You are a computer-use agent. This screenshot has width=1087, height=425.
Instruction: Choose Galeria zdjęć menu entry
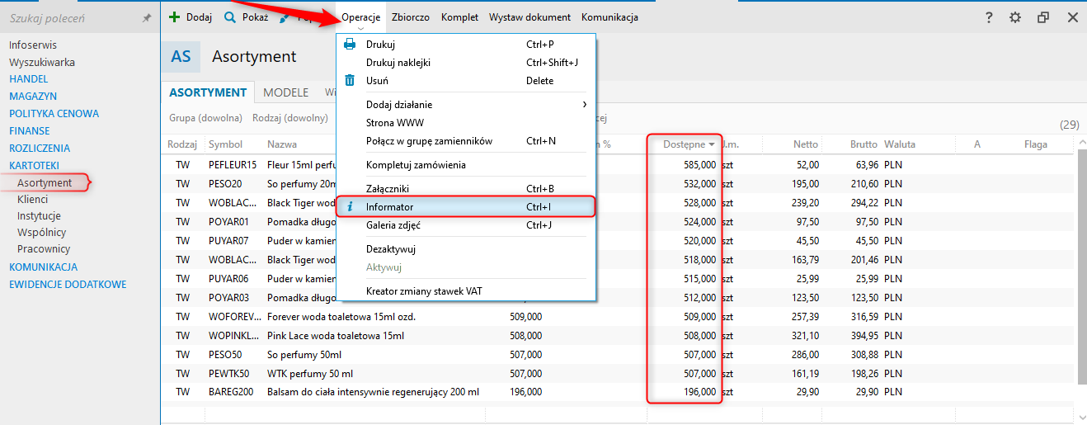point(466,224)
